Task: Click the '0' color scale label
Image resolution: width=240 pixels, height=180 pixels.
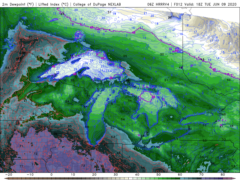Action: point(51,175)
